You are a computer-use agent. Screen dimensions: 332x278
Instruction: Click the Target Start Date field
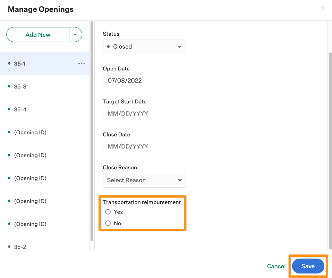point(145,113)
